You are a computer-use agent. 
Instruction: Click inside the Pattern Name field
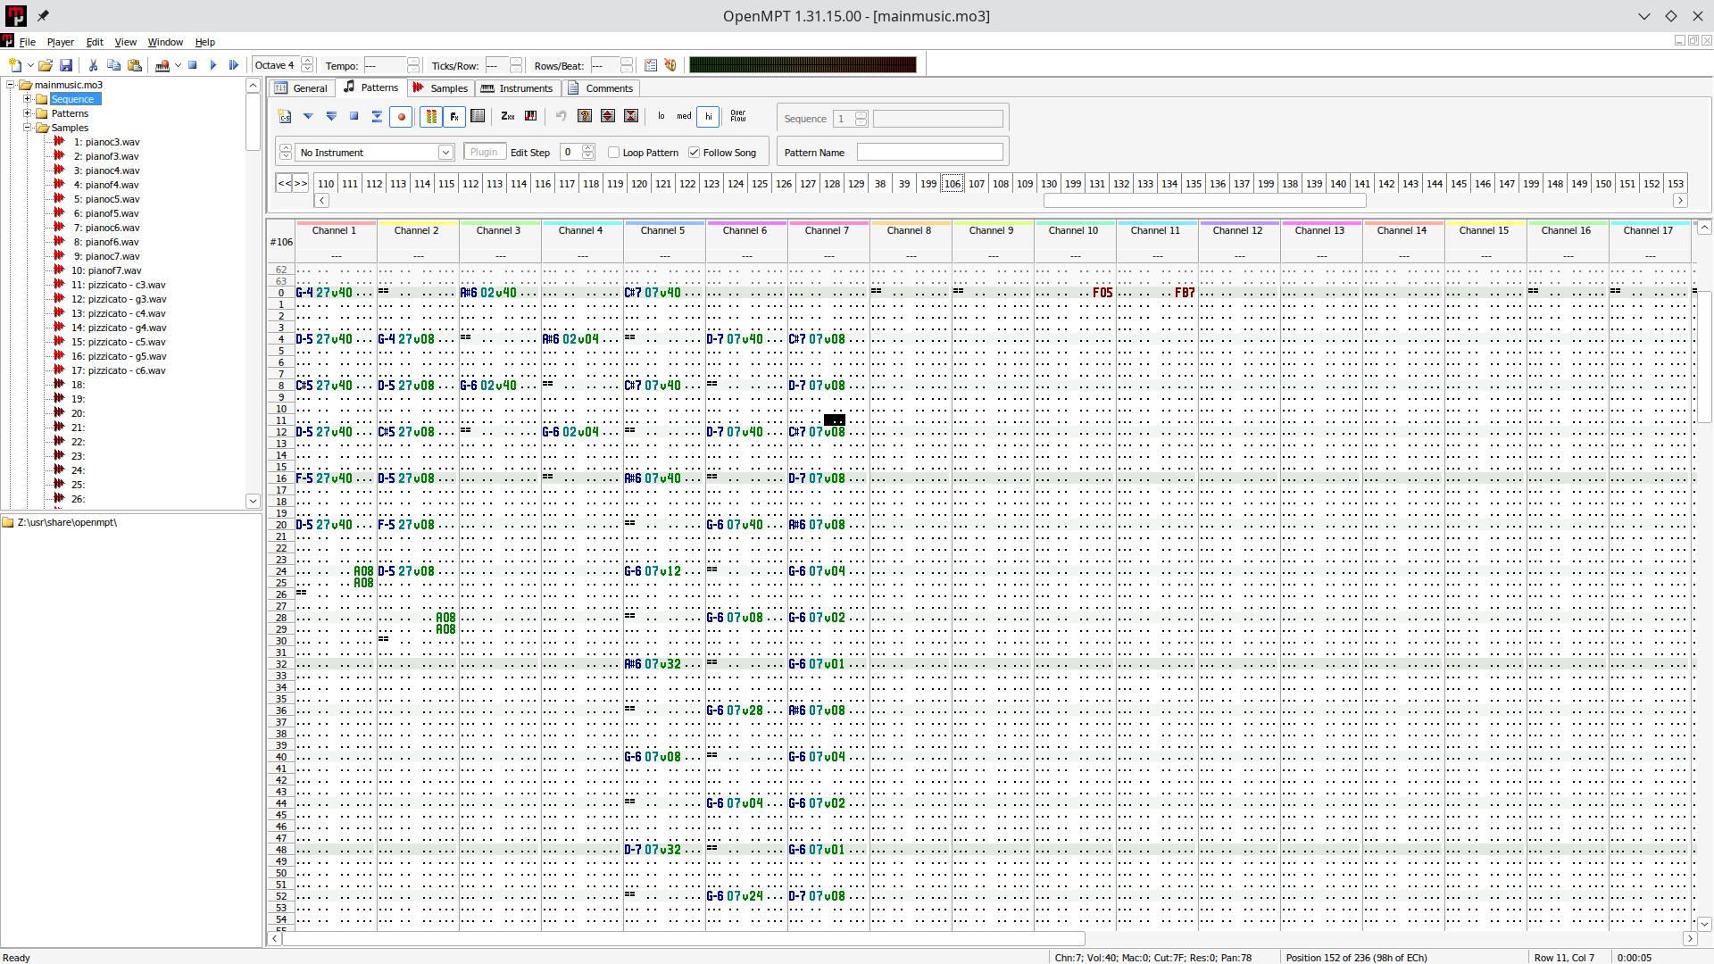point(929,153)
